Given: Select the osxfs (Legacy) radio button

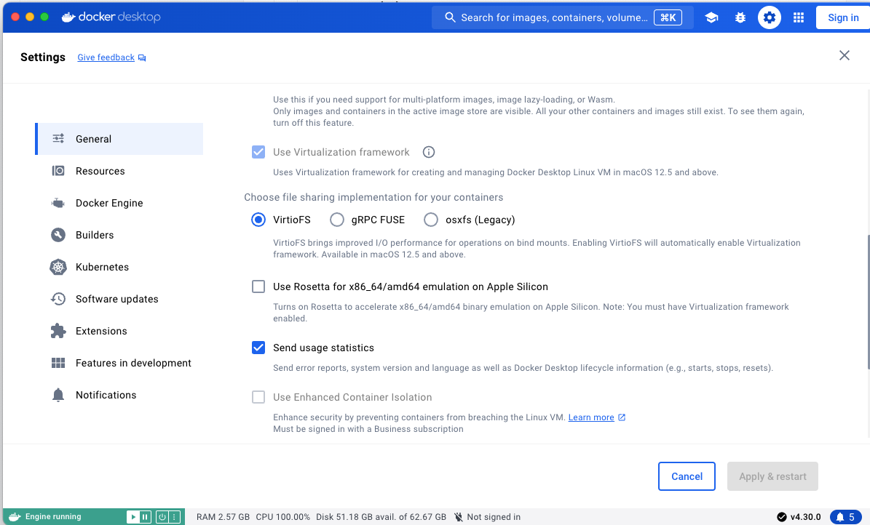Looking at the screenshot, I should point(431,220).
